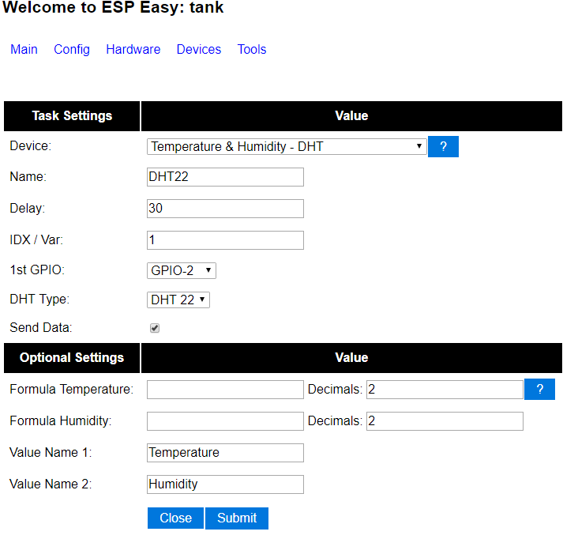Edit Decimals field for Formula Humidity
Image resolution: width=578 pixels, height=539 pixels.
click(445, 421)
